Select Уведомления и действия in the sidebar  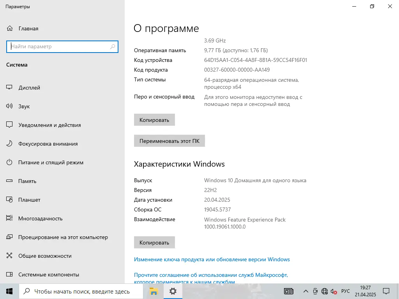click(x=62, y=125)
